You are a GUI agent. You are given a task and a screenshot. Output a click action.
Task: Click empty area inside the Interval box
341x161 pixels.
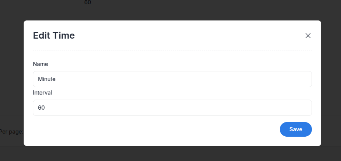tap(178, 108)
